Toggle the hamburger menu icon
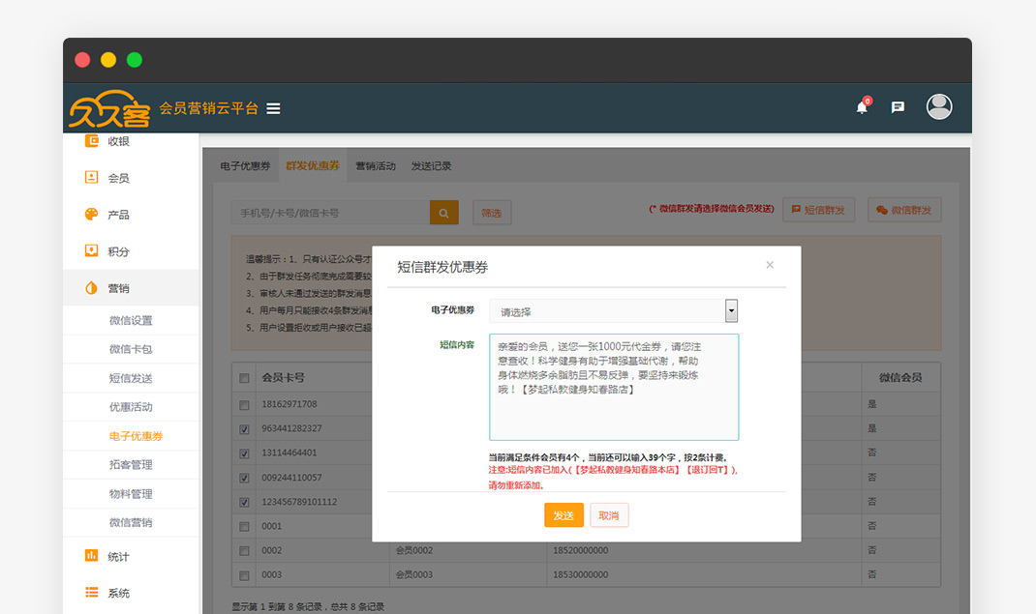Image resolution: width=1036 pixels, height=614 pixels. point(274,108)
